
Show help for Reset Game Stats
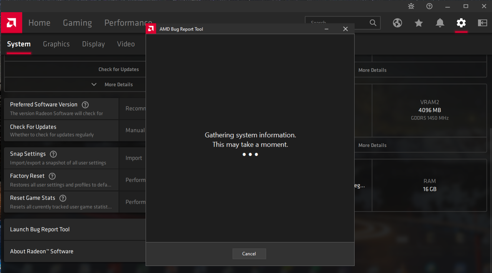coord(63,198)
